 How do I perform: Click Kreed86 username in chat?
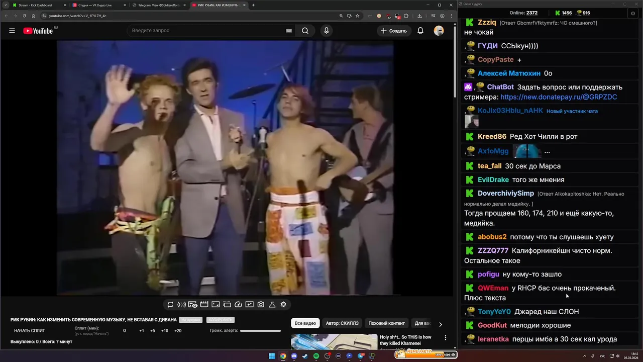[x=492, y=136]
